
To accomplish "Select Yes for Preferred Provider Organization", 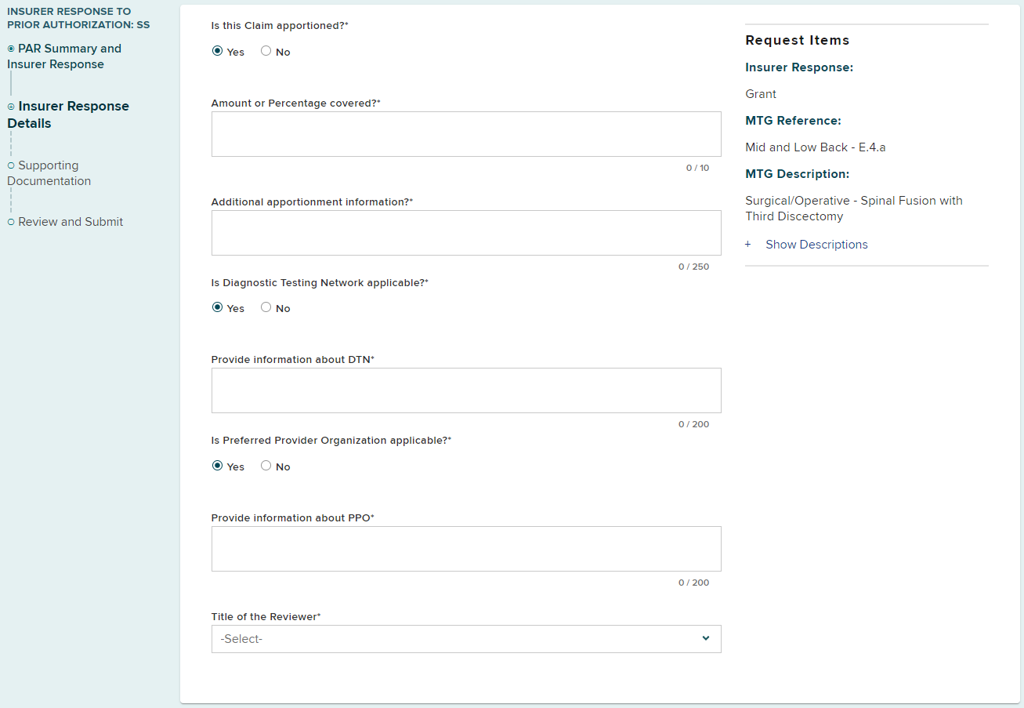I will (218, 466).
